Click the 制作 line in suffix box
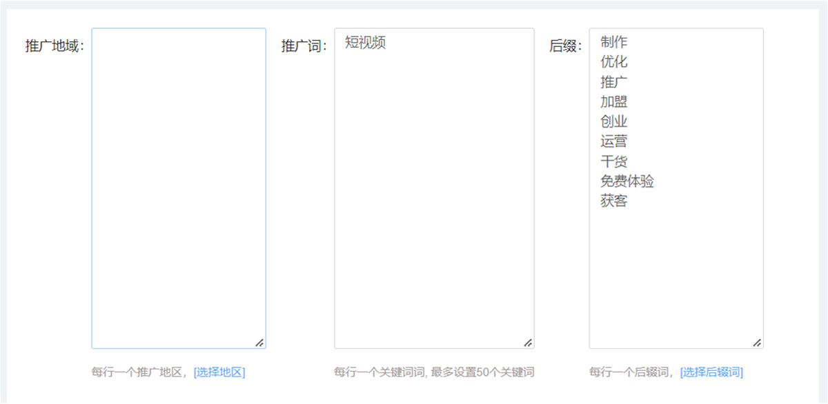Screen dimensions: 828x404 click(x=614, y=42)
